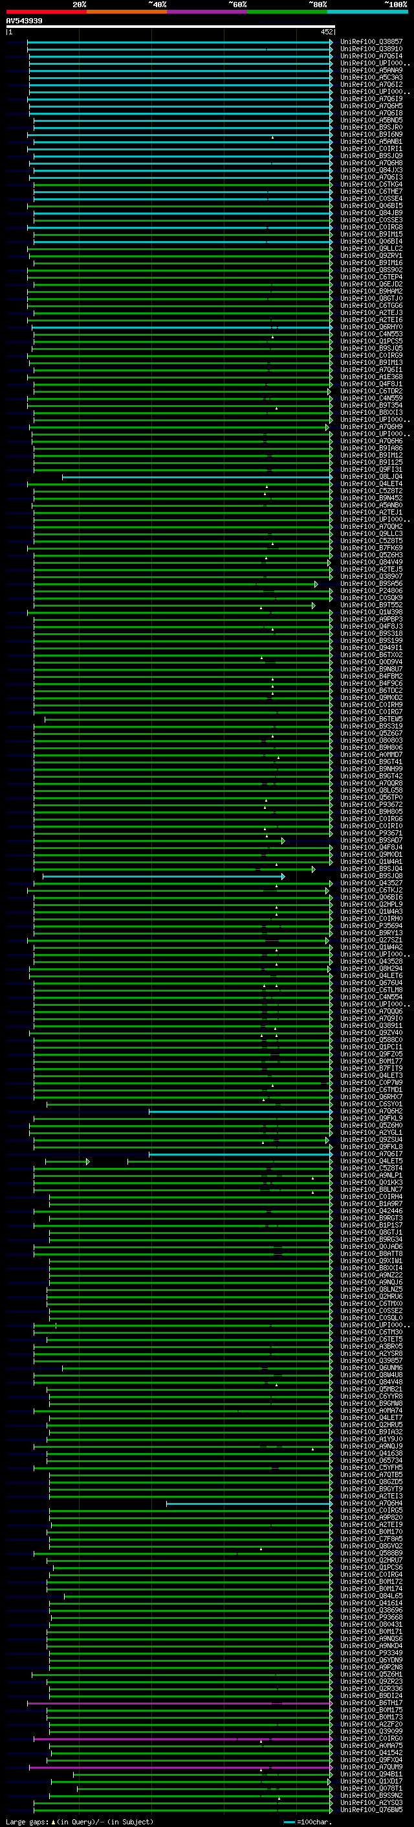Select hit label UniRef100_A5ANB1
This screenshot has width=414, height=1827.
(x=371, y=141)
